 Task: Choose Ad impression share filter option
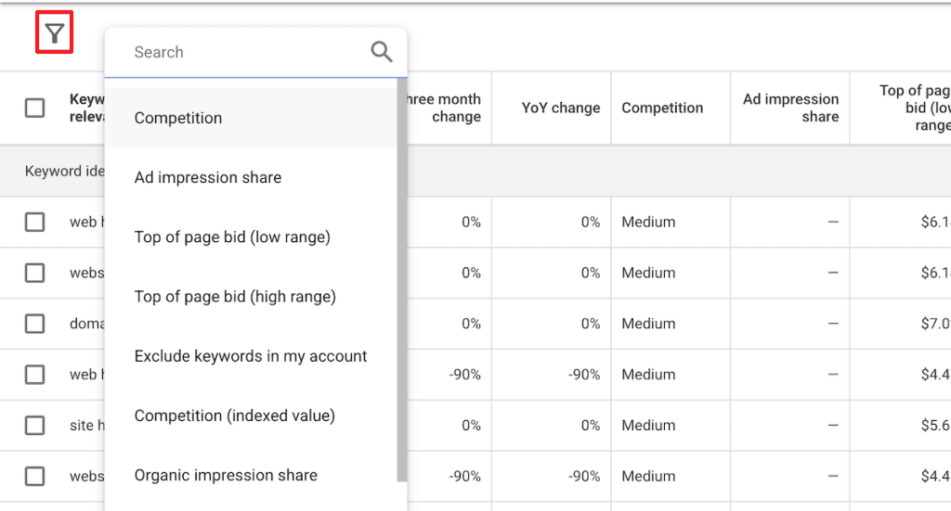(x=251, y=177)
